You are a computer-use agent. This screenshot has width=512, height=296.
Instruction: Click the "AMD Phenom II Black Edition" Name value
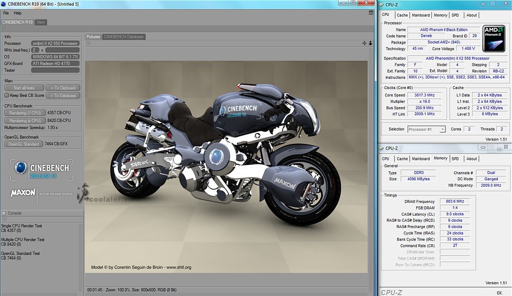(x=444, y=30)
